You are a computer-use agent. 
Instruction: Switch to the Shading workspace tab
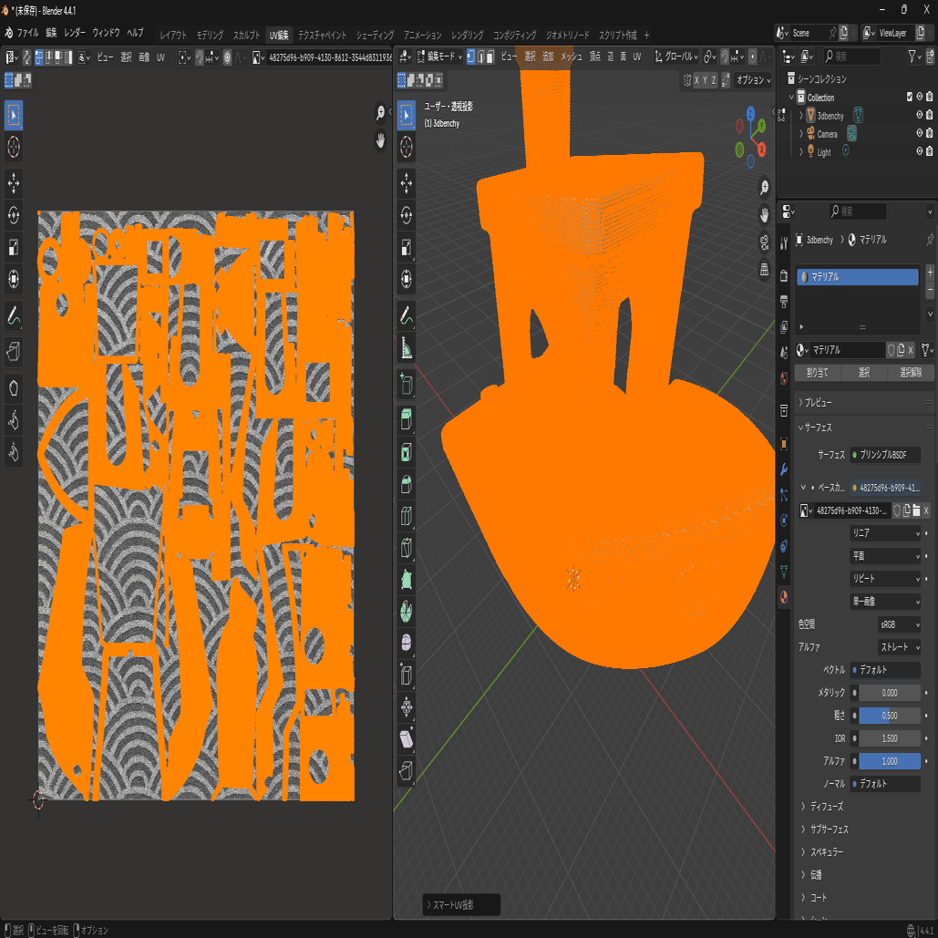[x=375, y=35]
